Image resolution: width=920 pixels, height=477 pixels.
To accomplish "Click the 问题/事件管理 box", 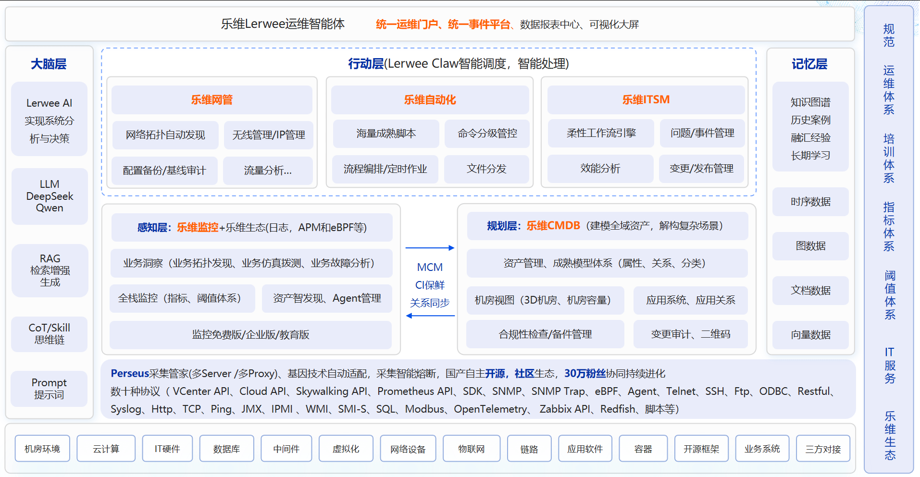I will (x=702, y=133).
